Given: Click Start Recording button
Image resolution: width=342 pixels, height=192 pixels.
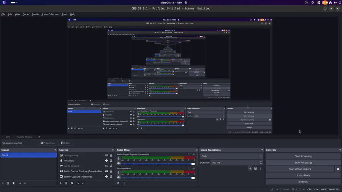Looking at the screenshot, I should [303, 163].
